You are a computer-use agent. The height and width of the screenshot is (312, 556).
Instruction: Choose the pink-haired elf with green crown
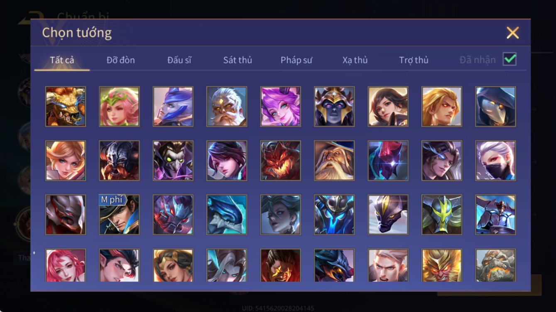[119, 106]
